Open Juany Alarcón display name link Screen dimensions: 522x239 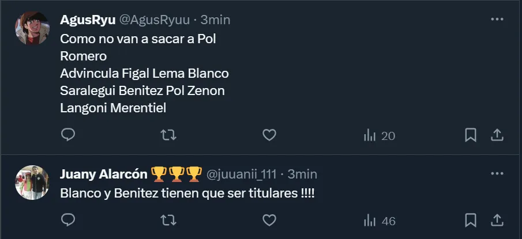104,173
